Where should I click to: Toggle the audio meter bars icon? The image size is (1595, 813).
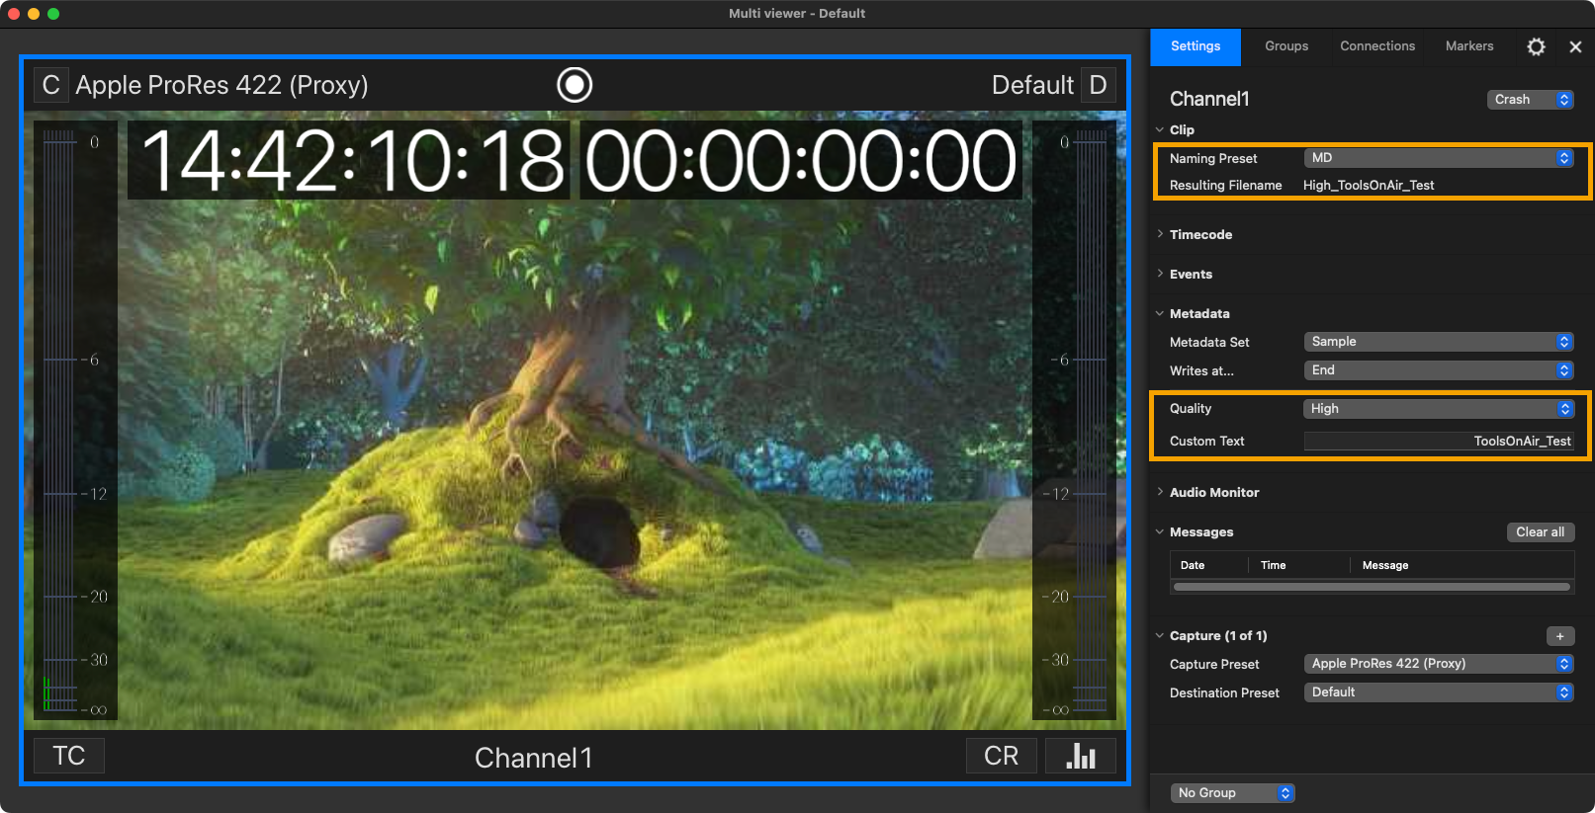[1081, 756]
